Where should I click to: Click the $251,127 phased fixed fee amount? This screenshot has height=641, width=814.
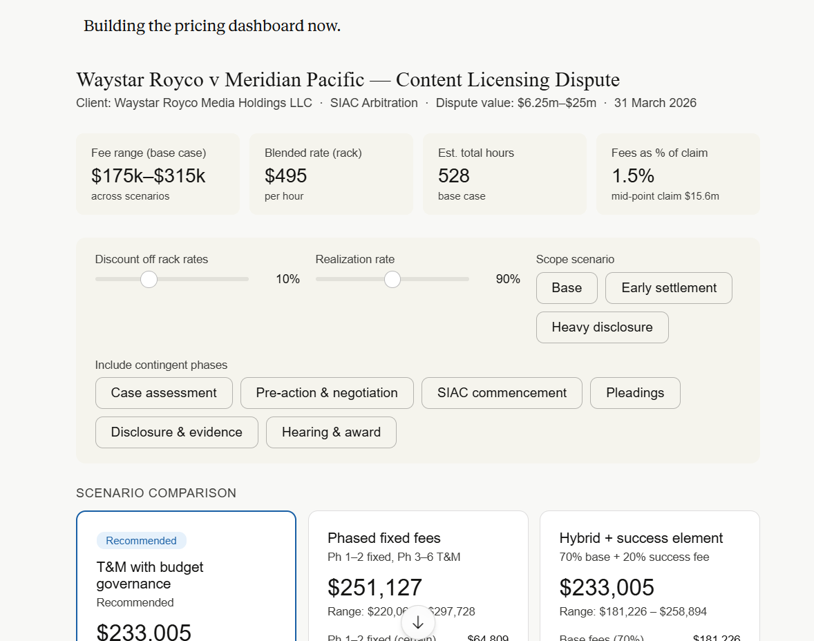[375, 588]
